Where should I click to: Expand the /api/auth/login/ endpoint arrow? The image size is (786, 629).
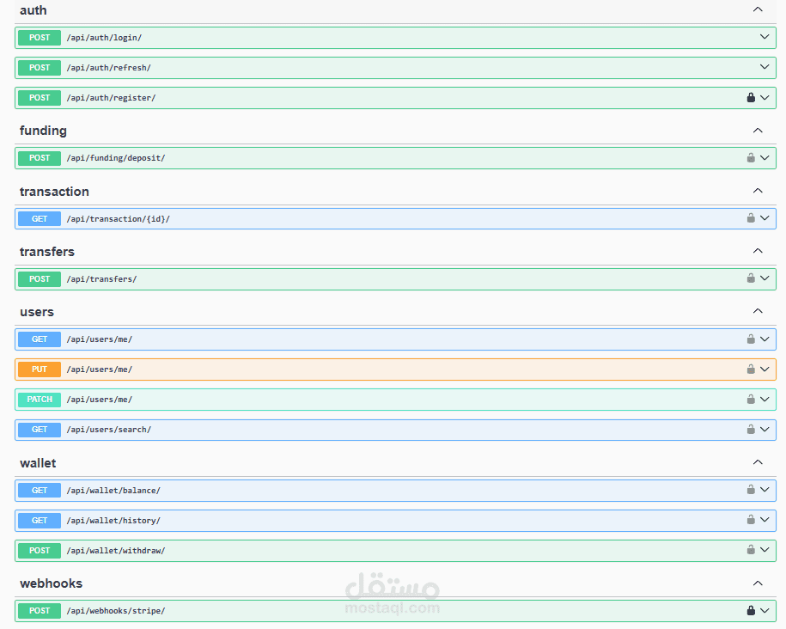pos(765,37)
